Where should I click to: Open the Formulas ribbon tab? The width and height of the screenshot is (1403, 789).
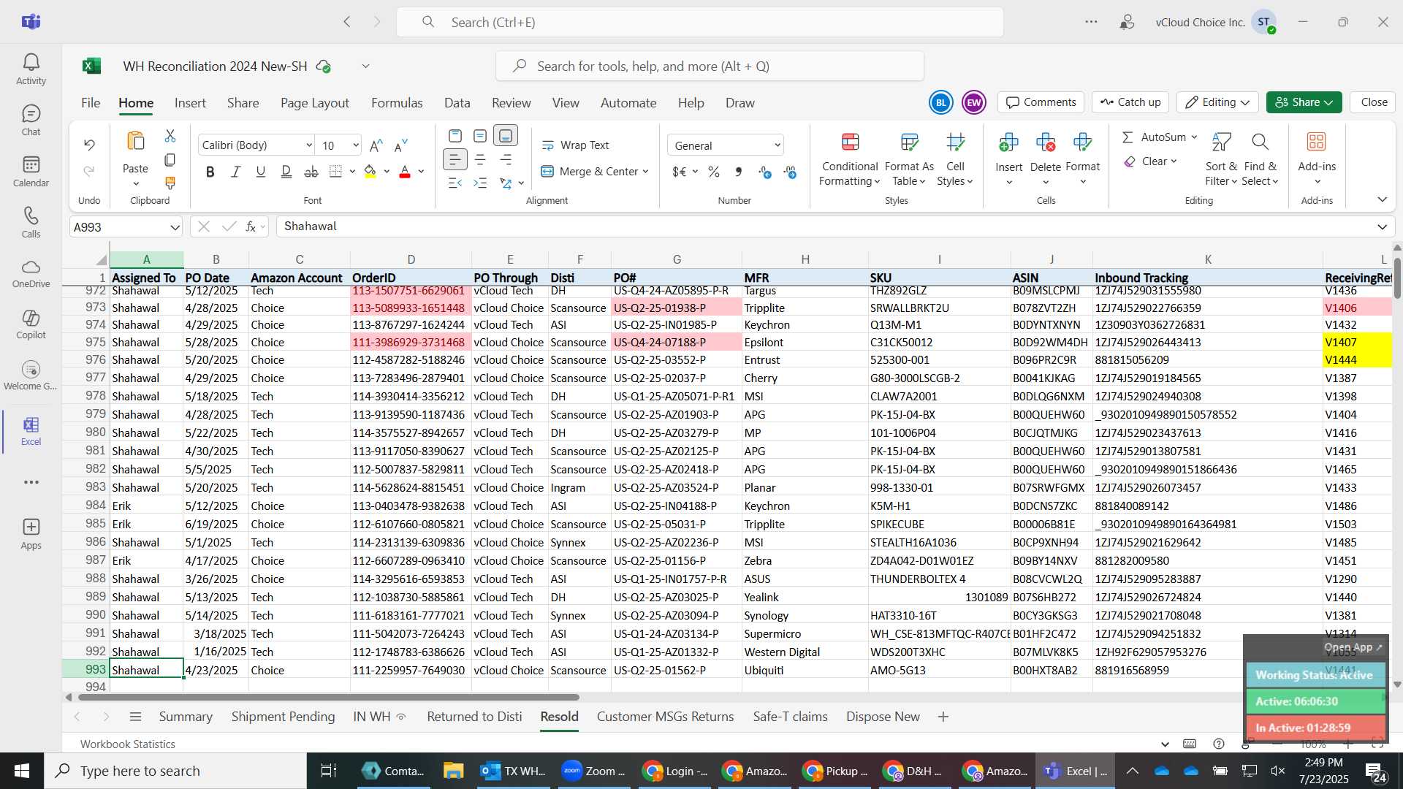[397, 103]
